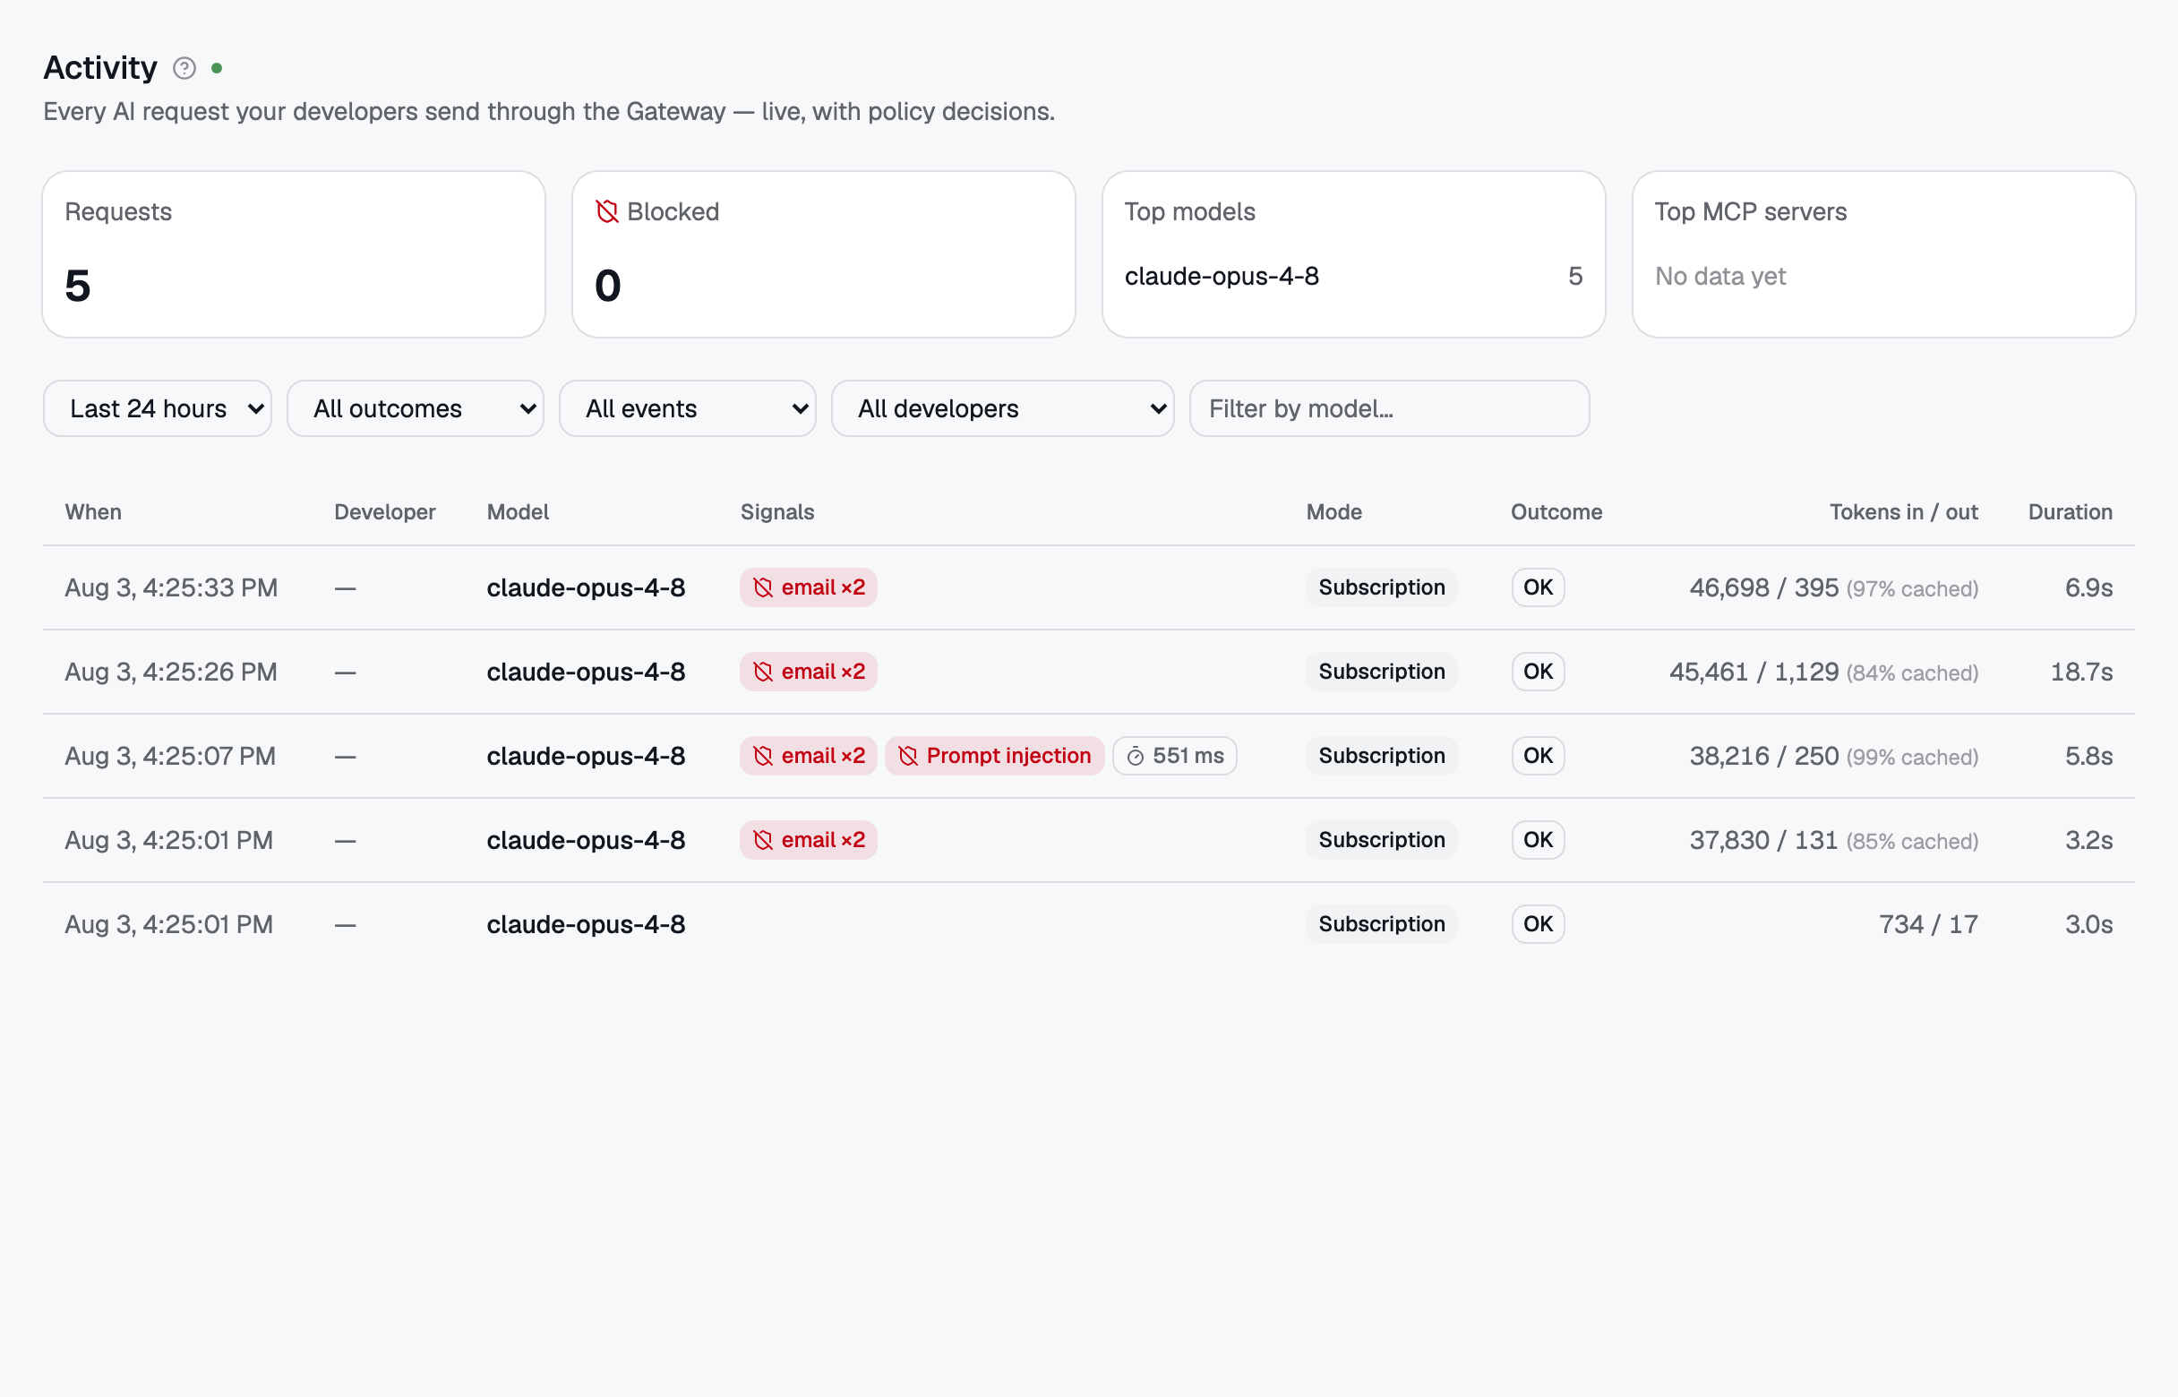
Task: Open the Last 24 hours time range dropdown
Action: 158,409
